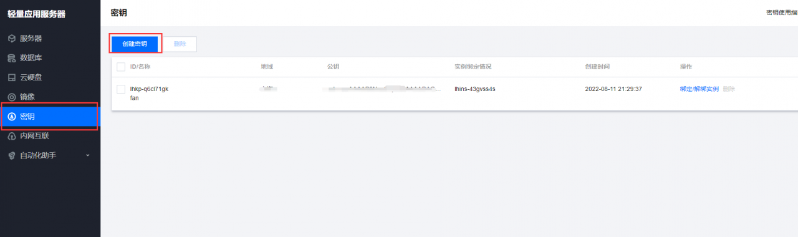Click the 内网互联 network icon
798x237 pixels.
pyautogui.click(x=11, y=136)
